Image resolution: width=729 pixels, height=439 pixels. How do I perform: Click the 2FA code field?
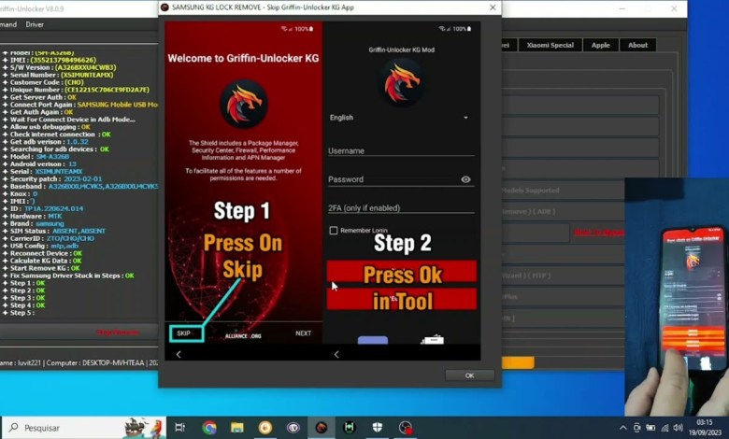point(401,208)
